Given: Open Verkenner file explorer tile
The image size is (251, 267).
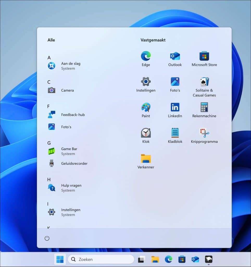Looking at the screenshot, I should coord(146,161).
